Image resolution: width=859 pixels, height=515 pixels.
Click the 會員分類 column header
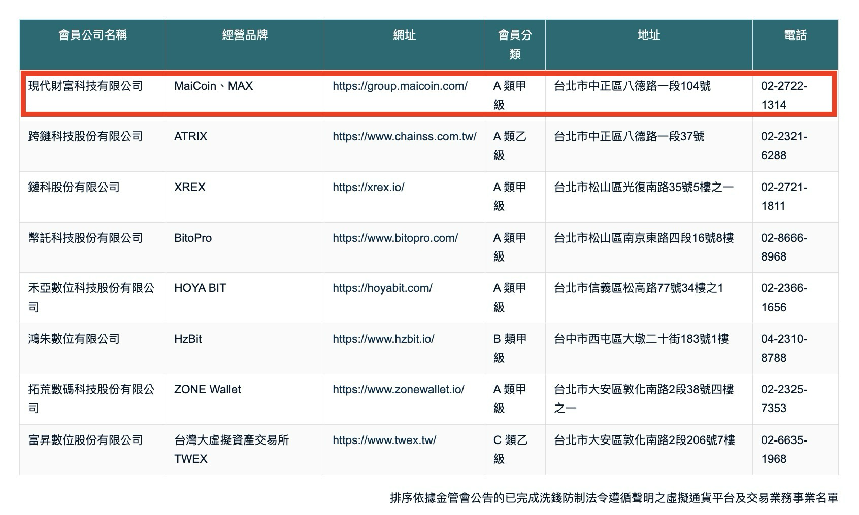click(x=515, y=45)
